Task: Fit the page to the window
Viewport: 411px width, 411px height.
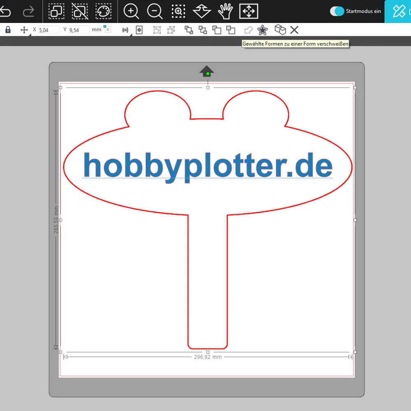Action: [249, 11]
